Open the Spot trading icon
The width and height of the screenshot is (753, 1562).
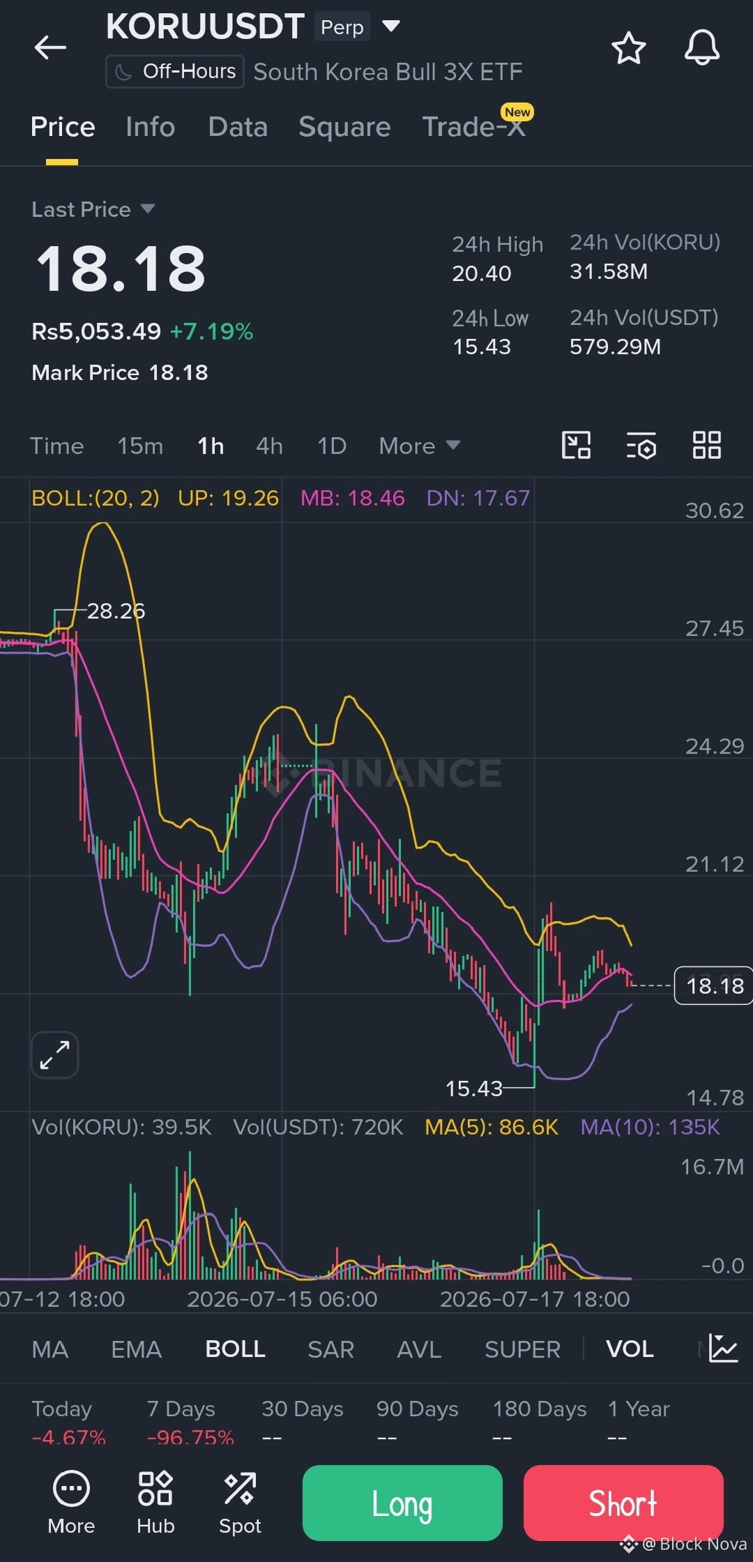click(240, 1503)
